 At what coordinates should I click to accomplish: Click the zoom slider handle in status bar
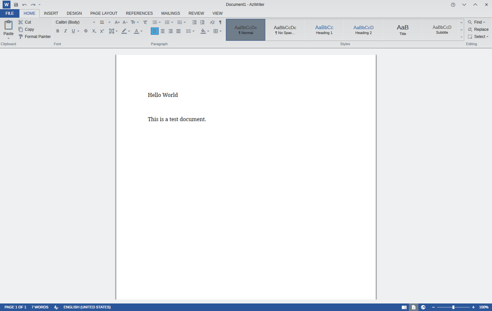click(x=454, y=307)
